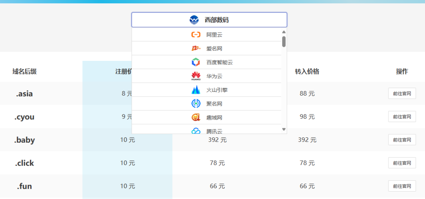
Task: Pick 聚名网 from the registrar list
Action: click(x=207, y=104)
